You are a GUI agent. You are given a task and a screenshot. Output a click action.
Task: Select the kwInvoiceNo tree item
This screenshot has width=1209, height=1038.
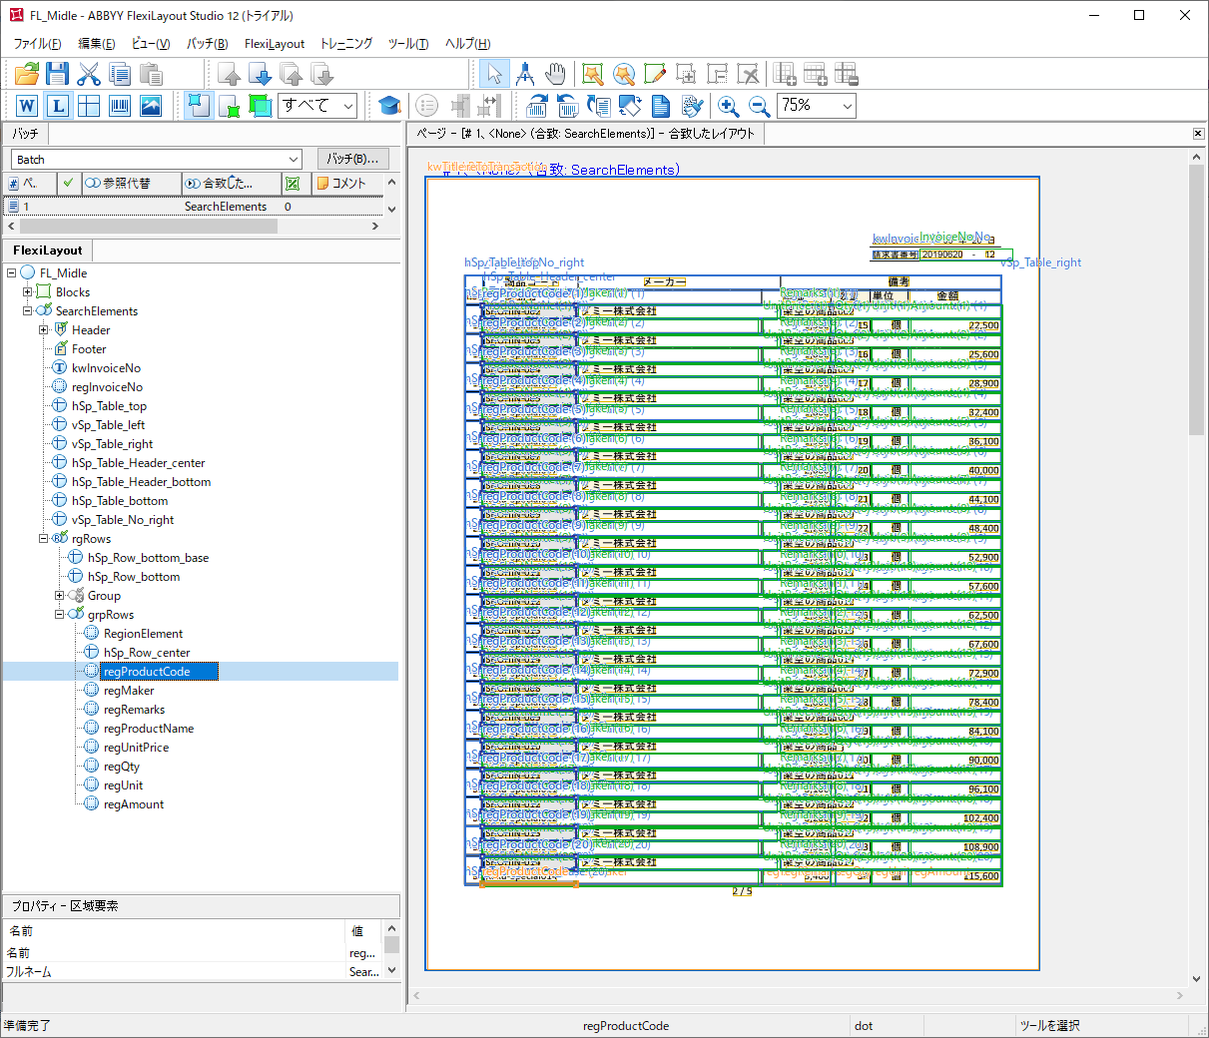106,367
